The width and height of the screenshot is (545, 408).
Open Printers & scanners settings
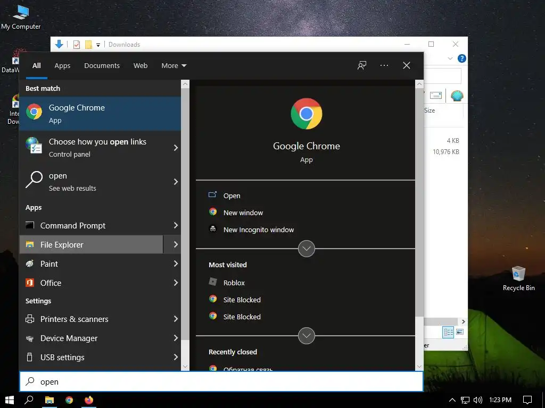(x=91, y=319)
